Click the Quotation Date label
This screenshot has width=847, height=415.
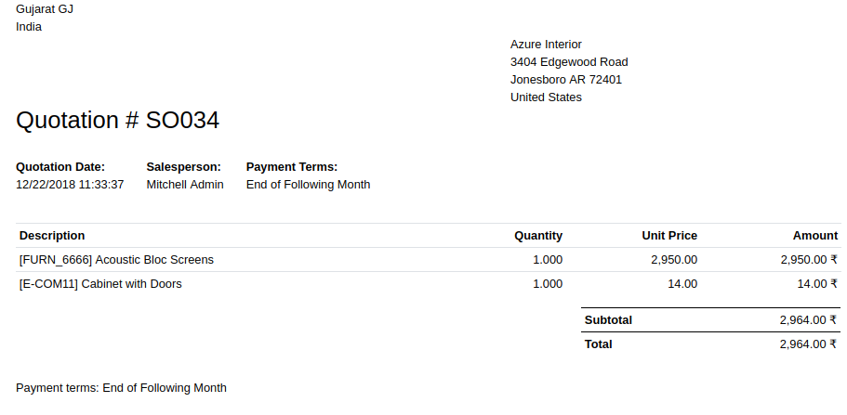(60, 167)
